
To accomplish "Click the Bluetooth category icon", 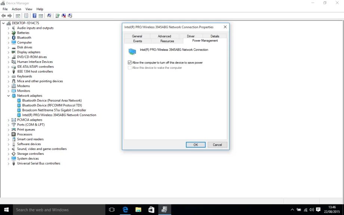I will (x=13, y=37).
